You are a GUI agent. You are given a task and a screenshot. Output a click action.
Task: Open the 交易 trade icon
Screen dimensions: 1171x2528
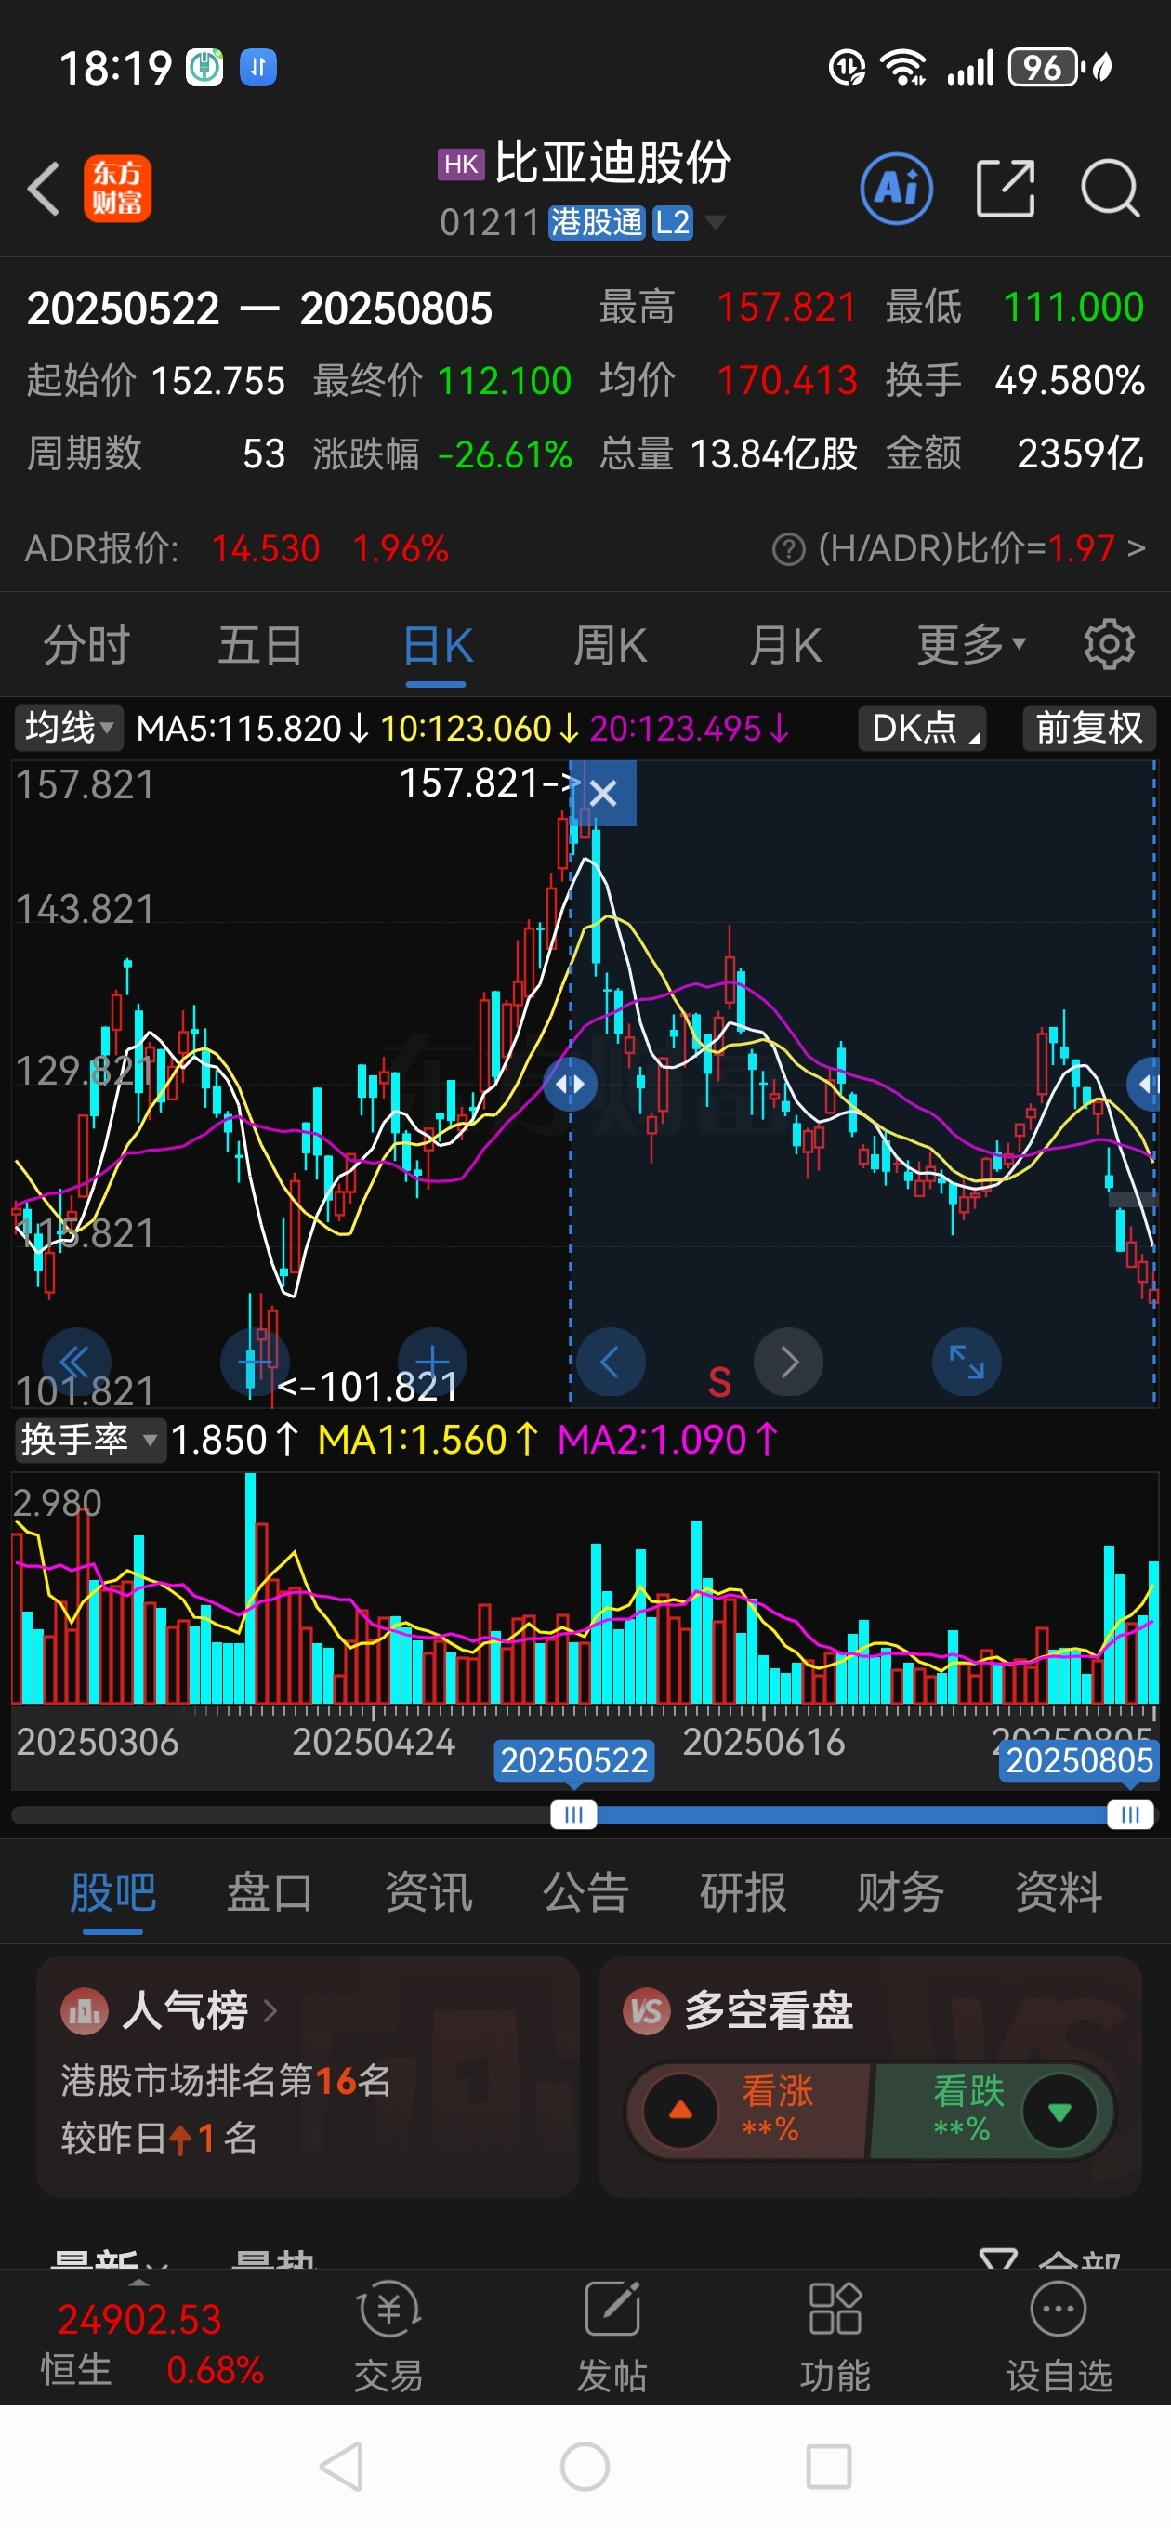tap(389, 2336)
